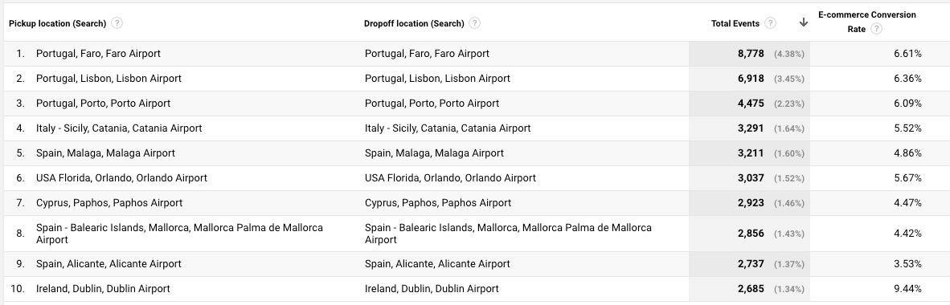Sort by Pickup location (Search) column
The height and width of the screenshot is (305, 950).
tap(58, 23)
